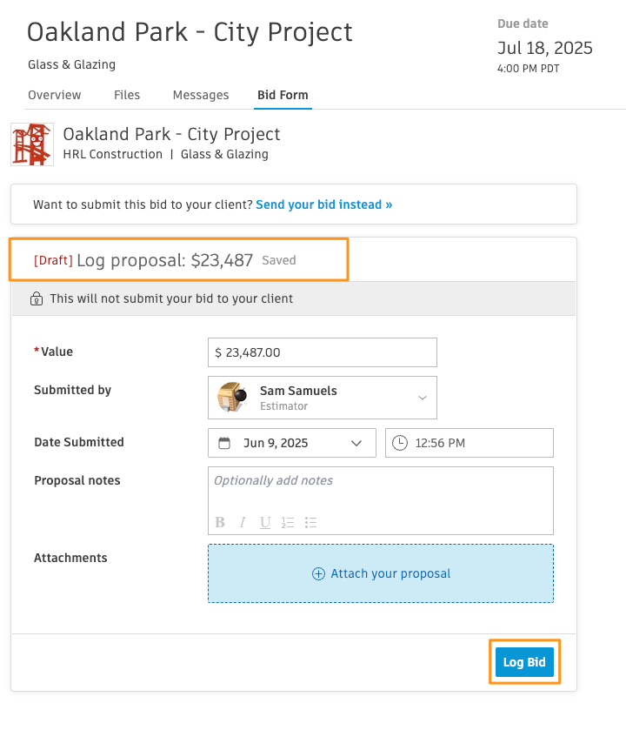Click Attach your proposal upload area
The width and height of the screenshot is (626, 730).
[x=381, y=573]
